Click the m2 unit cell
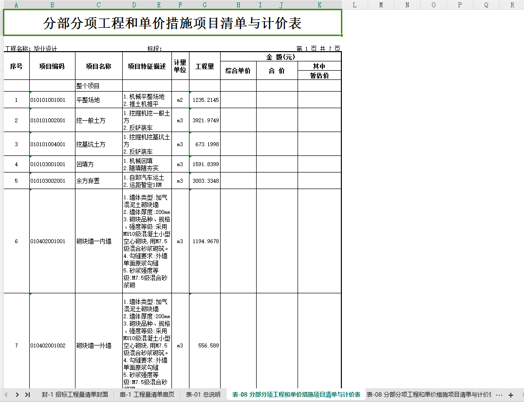 (180, 100)
